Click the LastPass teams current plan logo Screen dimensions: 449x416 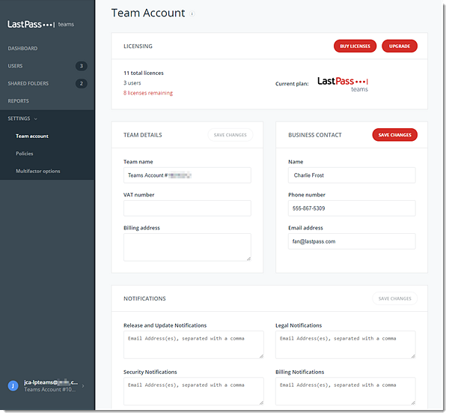(x=343, y=84)
